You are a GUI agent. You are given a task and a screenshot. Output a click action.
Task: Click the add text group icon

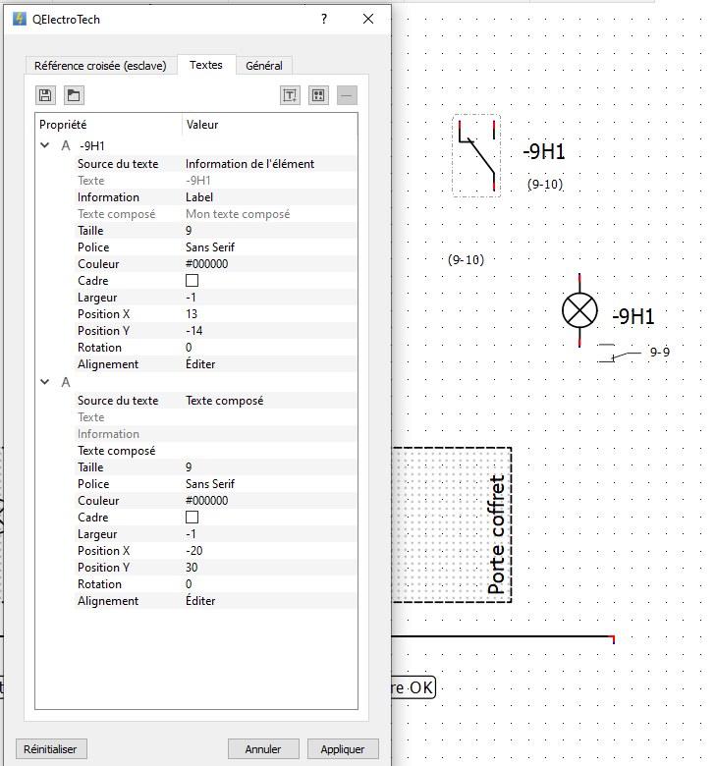click(x=318, y=95)
